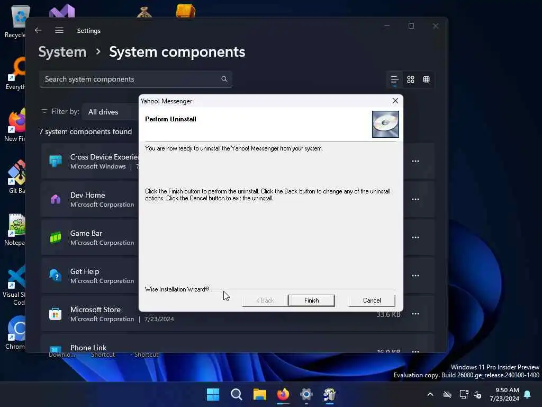
Task: Switch to Settings app in taskbar
Action: 306,394
